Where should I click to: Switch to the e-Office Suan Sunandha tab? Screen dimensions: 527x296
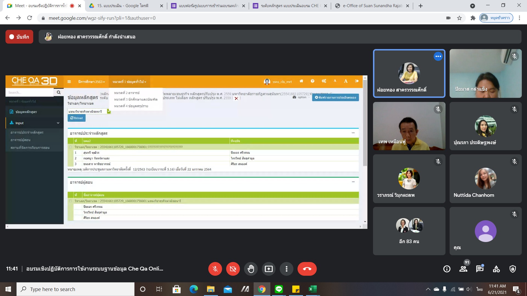coord(372,6)
